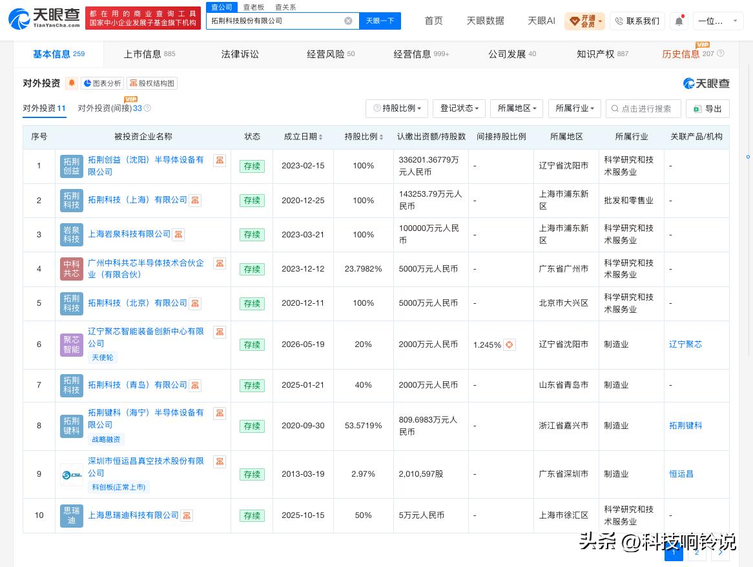Clear the search box with the X icon
Image resolution: width=753 pixels, height=567 pixels.
click(348, 21)
